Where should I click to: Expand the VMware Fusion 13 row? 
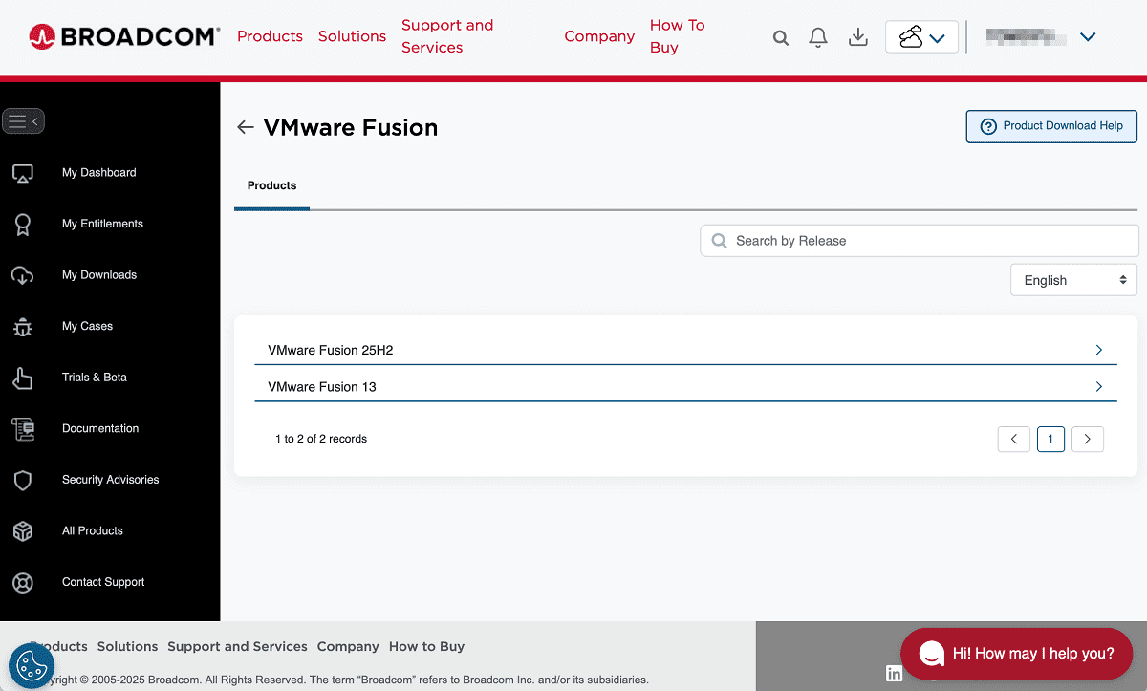point(685,386)
